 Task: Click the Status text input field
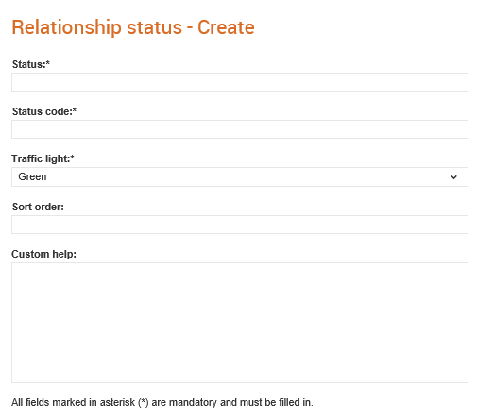click(240, 82)
